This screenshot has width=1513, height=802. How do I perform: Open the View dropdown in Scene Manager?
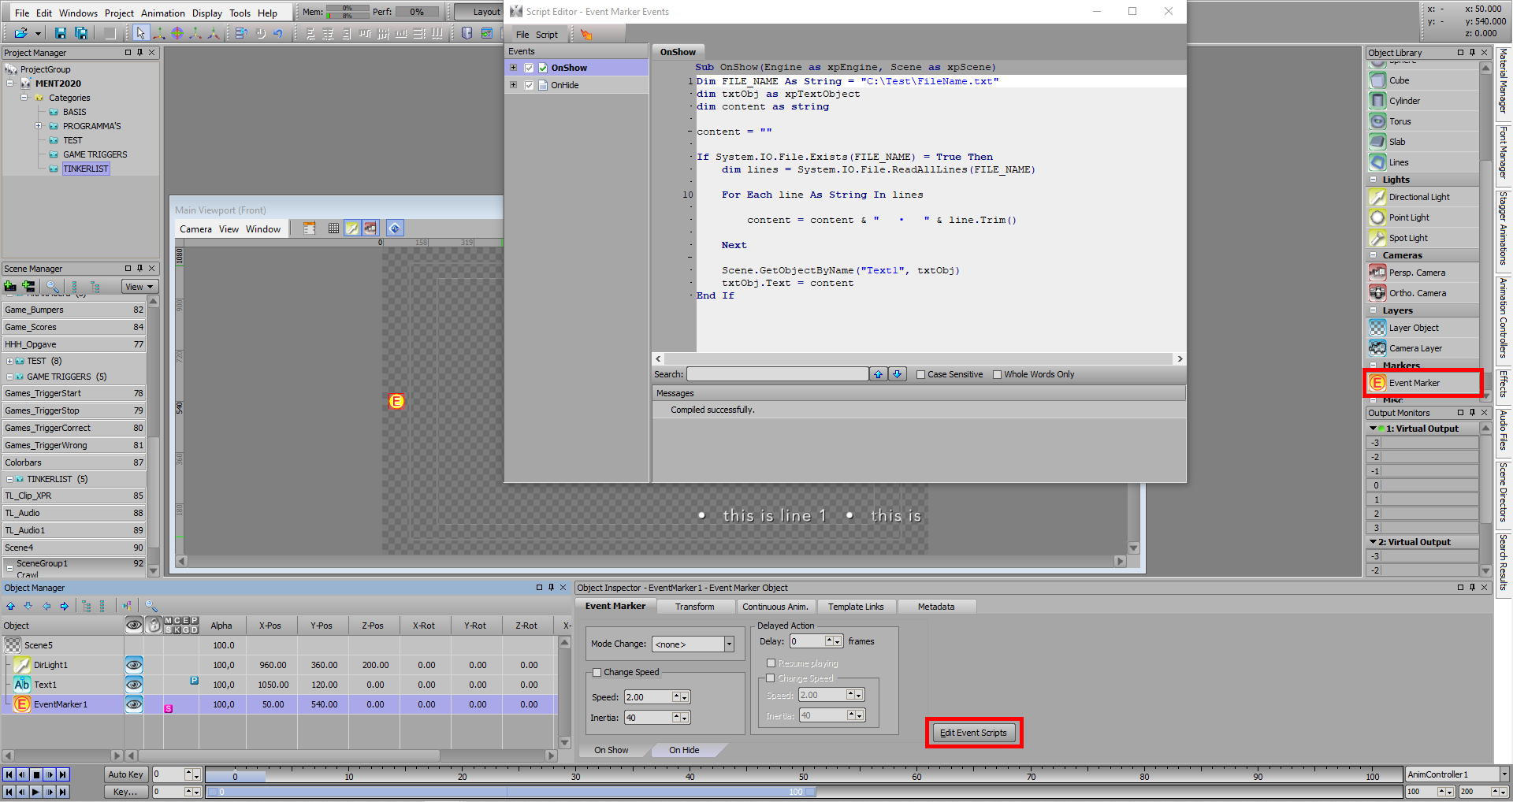tap(139, 287)
